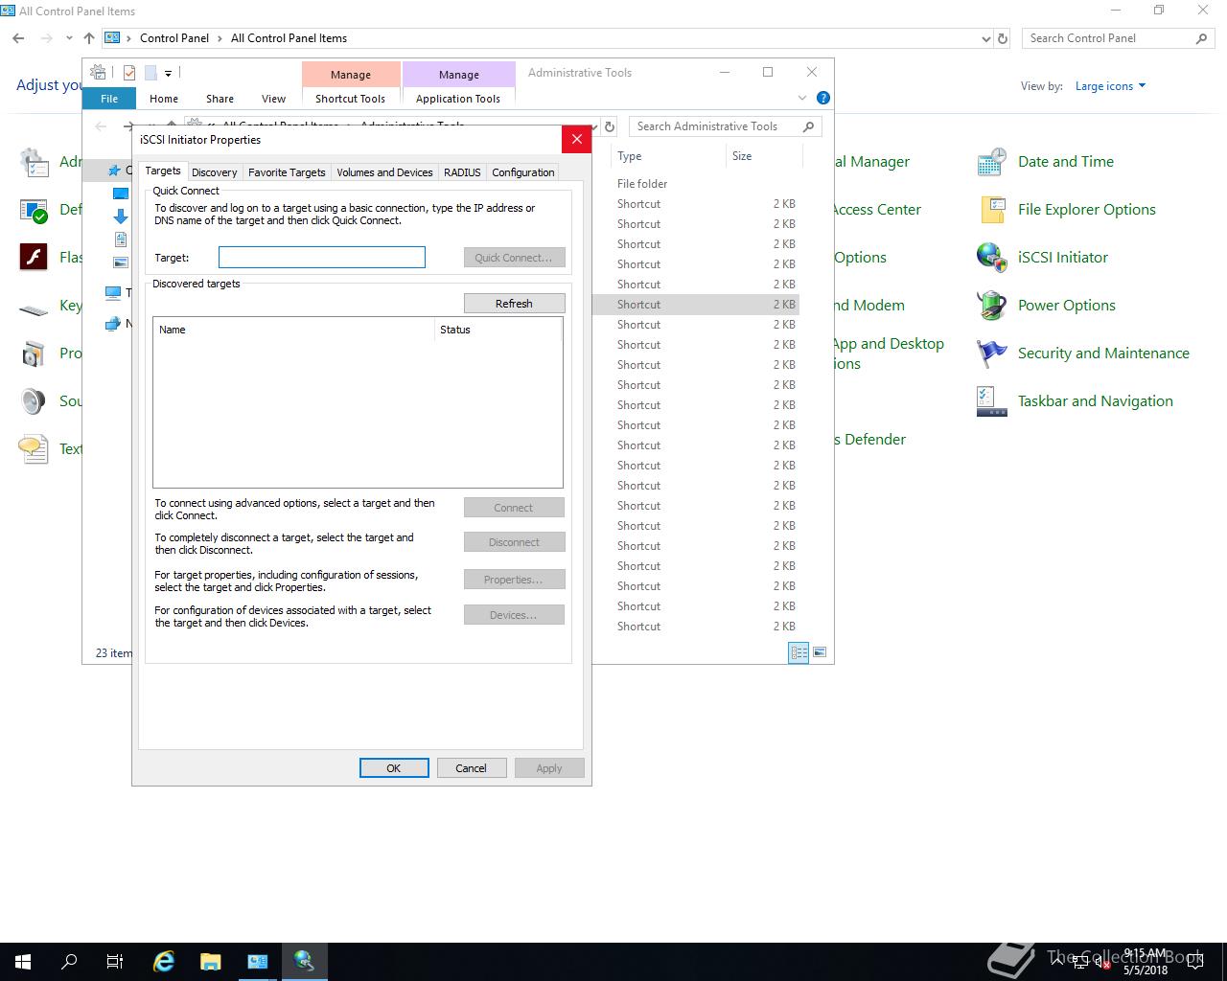Open Task View on the taskbar

[115, 961]
